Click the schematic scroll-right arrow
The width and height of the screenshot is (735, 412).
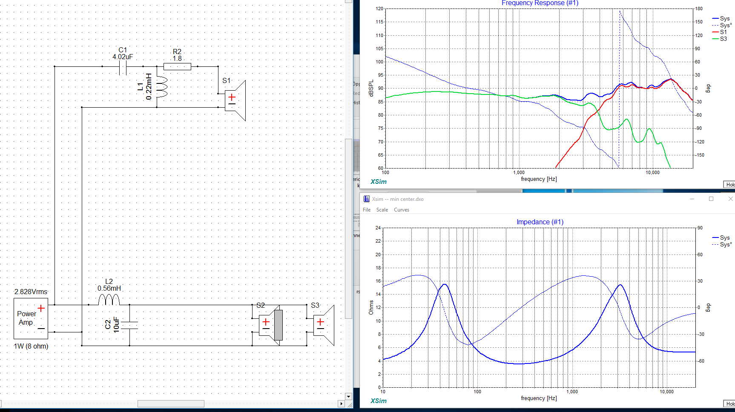pyautogui.click(x=341, y=403)
